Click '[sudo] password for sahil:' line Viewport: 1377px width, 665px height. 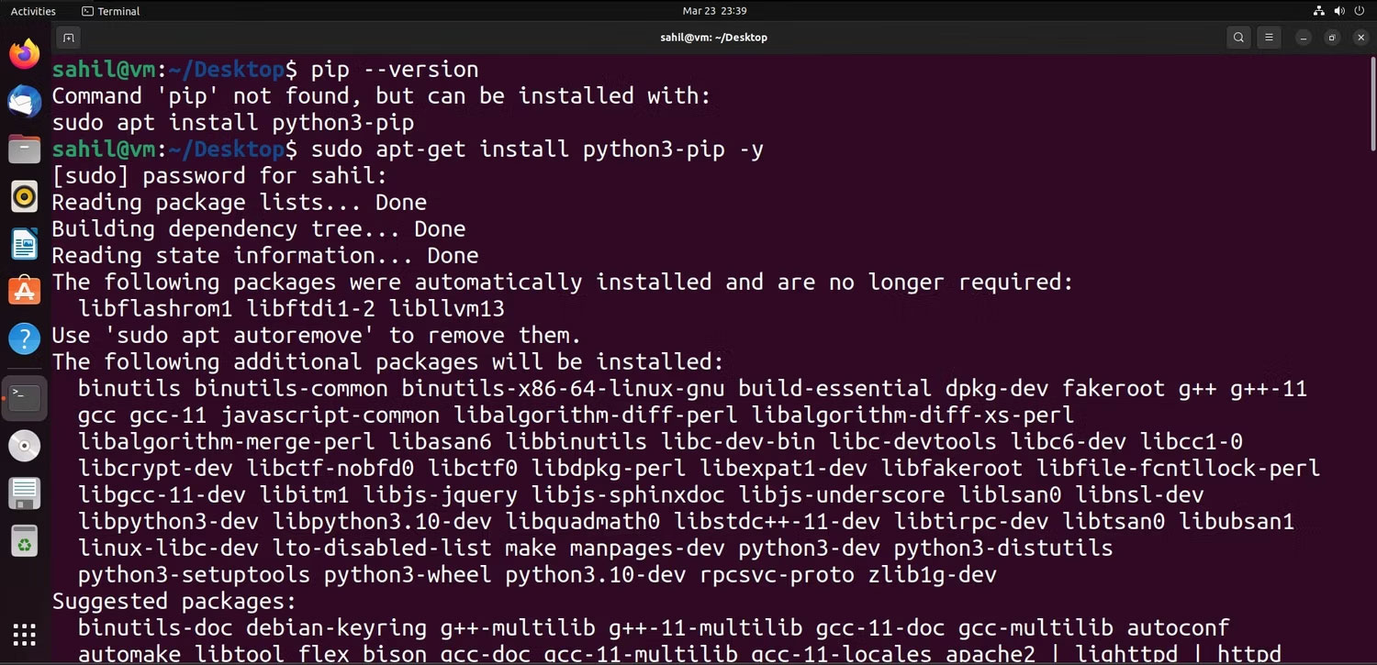pyautogui.click(x=220, y=176)
